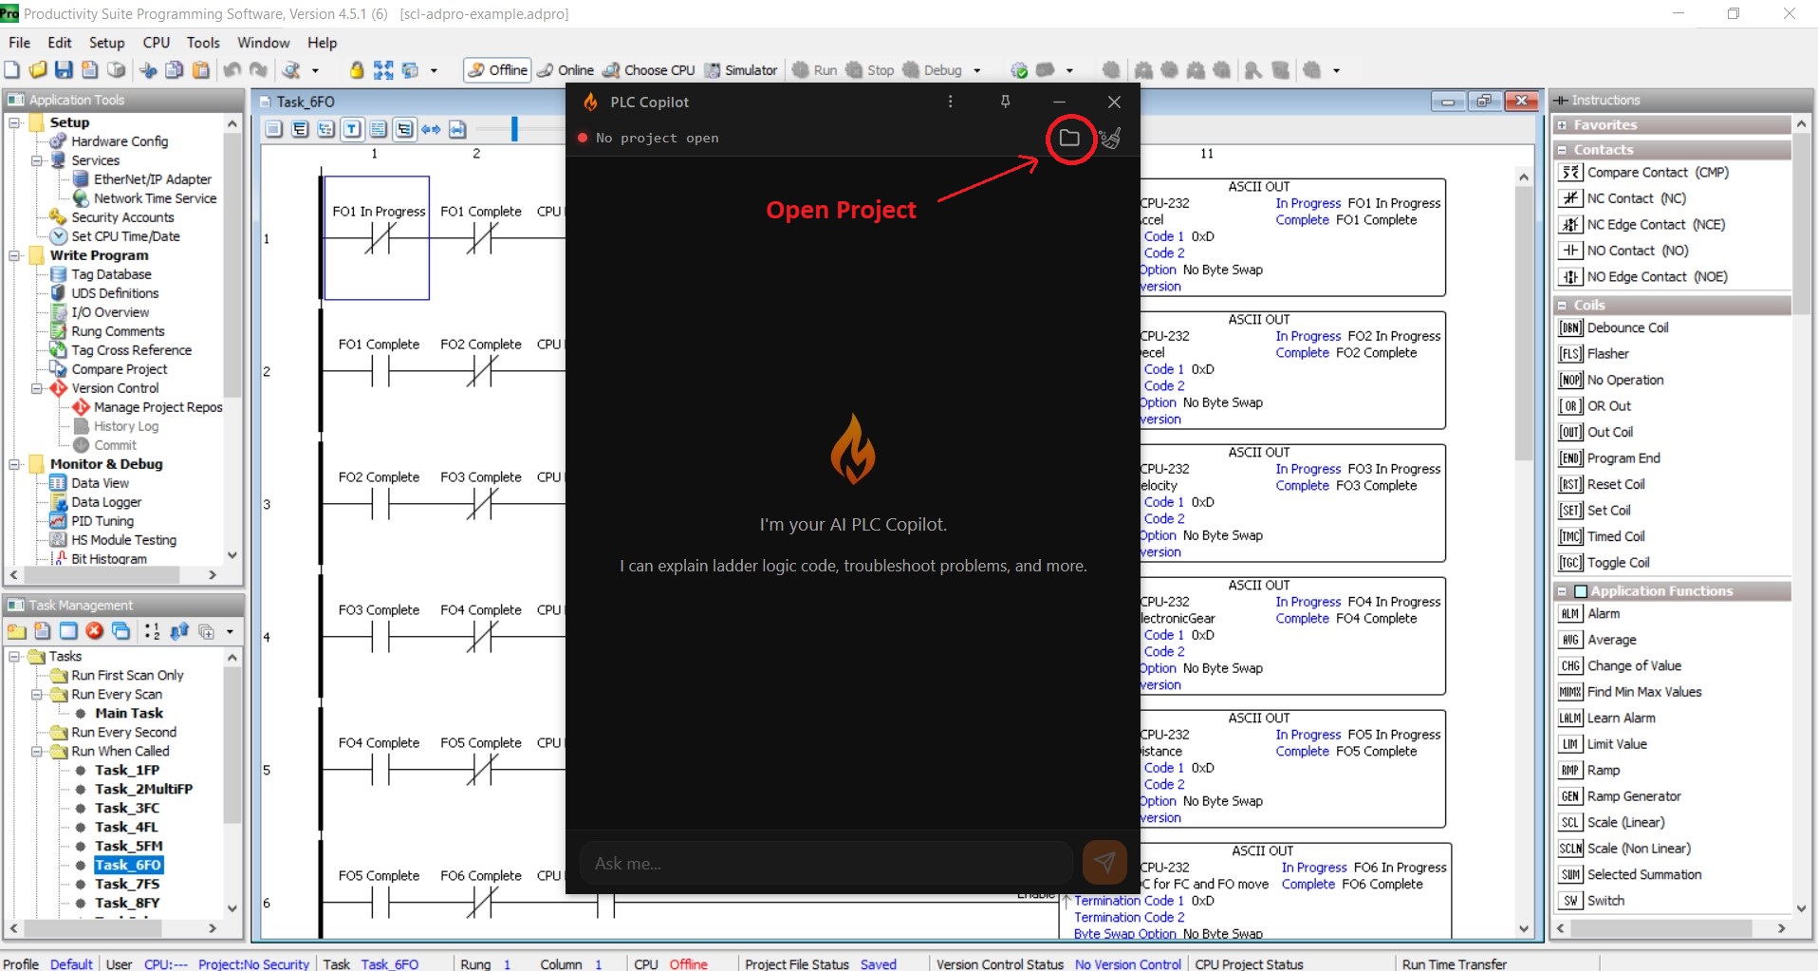
Task: Collapse the Coils instruction category
Action: 1565,305
